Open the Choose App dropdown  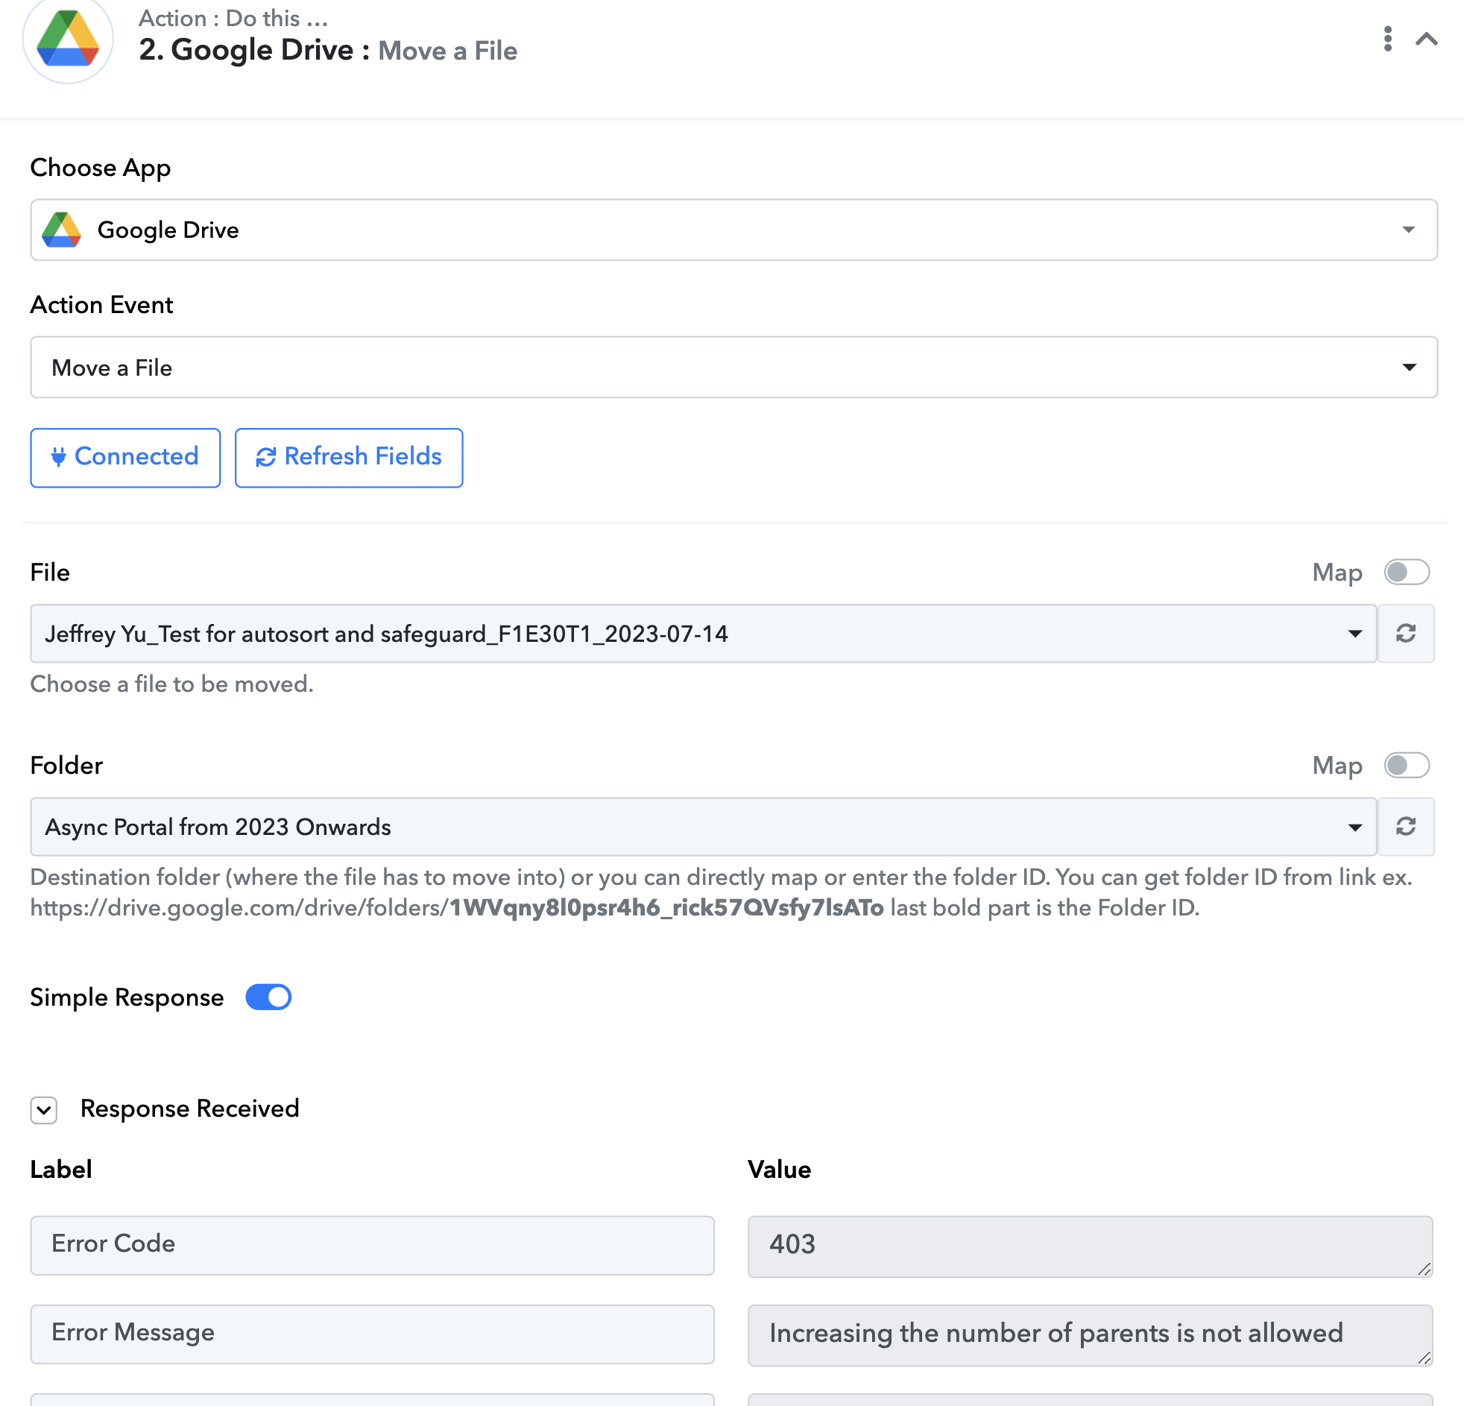pos(733,230)
